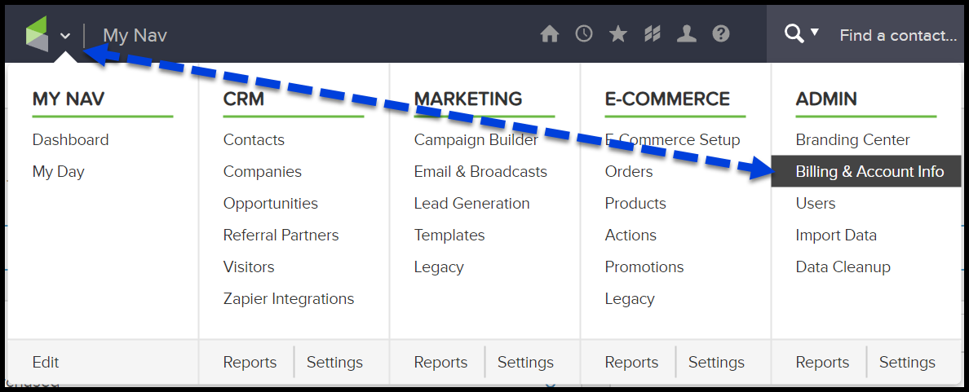
Task: Open Campaign Builder under Marketing
Action: point(476,140)
